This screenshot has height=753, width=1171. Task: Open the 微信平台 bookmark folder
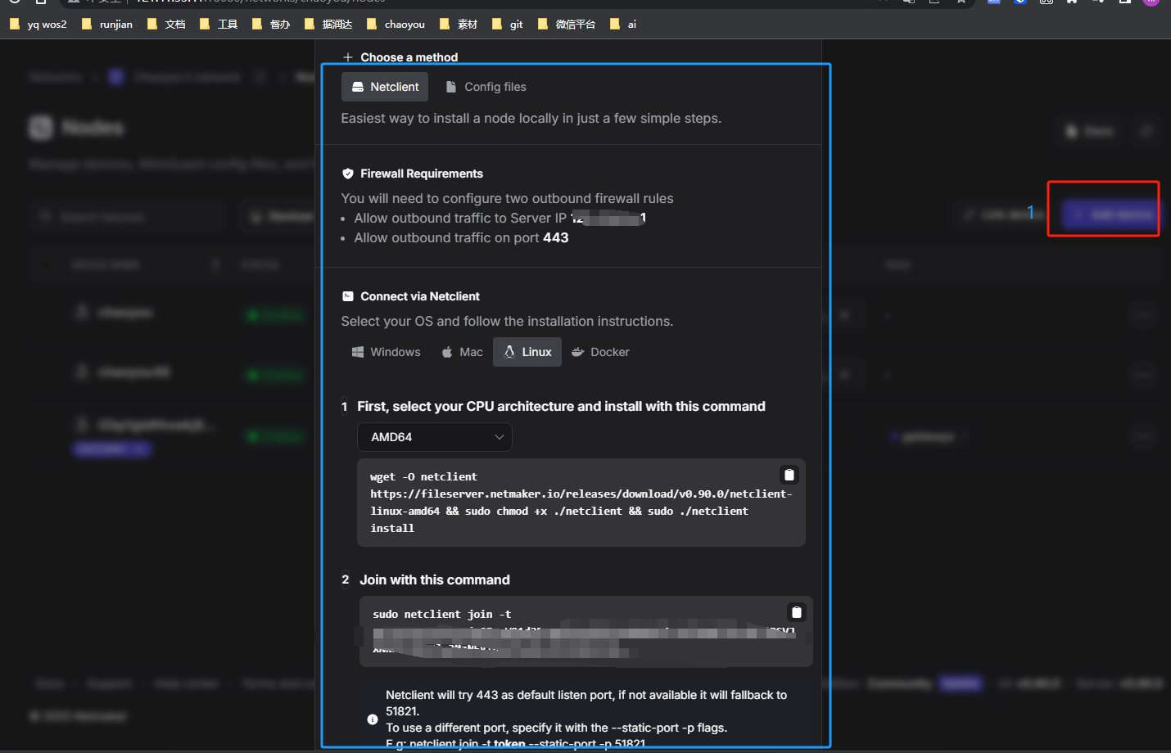tap(567, 25)
